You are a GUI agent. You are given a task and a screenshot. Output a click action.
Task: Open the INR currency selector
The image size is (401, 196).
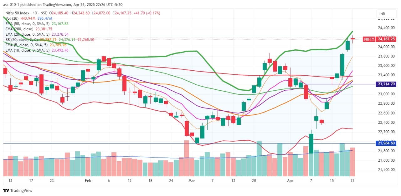(x=382, y=14)
